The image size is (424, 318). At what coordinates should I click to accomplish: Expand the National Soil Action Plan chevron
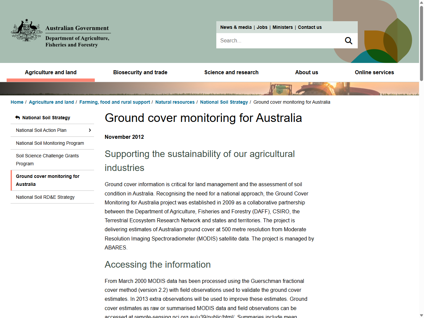point(90,130)
